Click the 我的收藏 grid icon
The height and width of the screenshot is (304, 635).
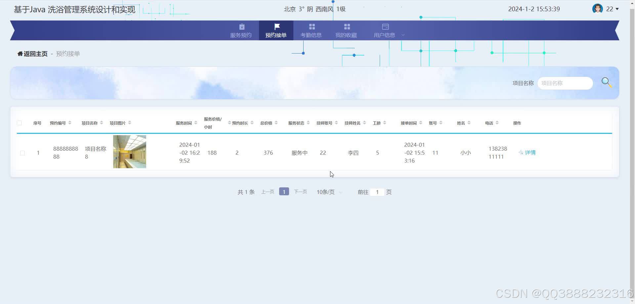pyautogui.click(x=347, y=26)
